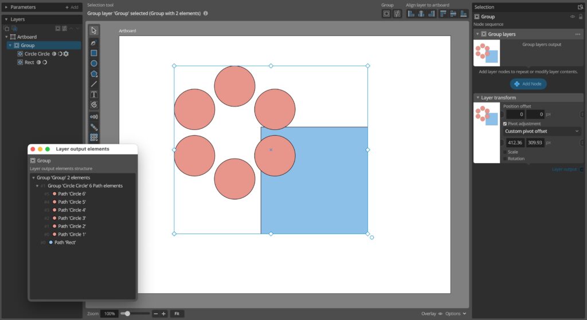Activate the Line tool

point(94,84)
